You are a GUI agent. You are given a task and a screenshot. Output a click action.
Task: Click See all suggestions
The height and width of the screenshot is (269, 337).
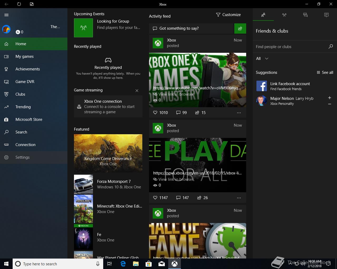325,73
